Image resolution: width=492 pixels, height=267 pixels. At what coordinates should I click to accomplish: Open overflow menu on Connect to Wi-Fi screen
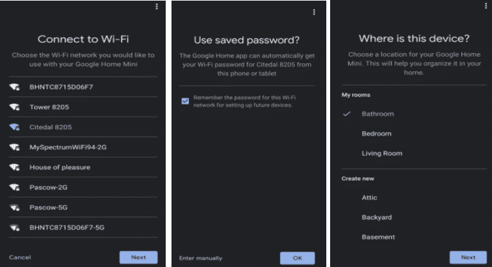click(x=157, y=6)
